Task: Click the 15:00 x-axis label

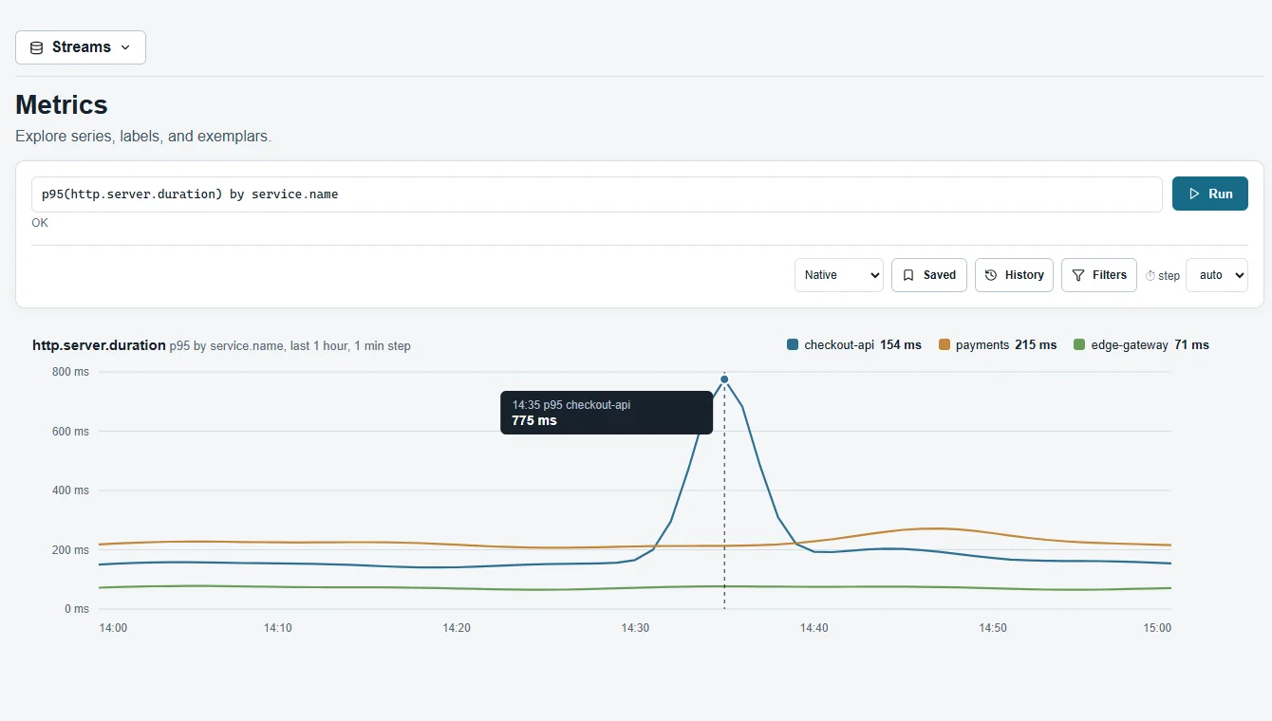Action: [x=1157, y=628]
